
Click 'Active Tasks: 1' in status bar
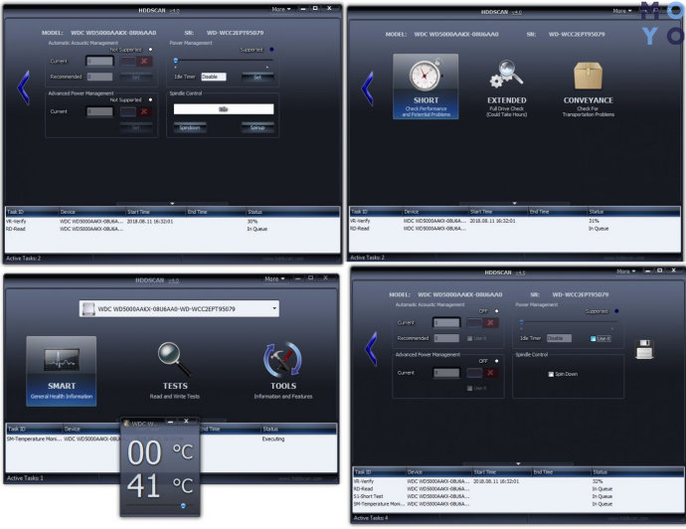tap(25, 478)
